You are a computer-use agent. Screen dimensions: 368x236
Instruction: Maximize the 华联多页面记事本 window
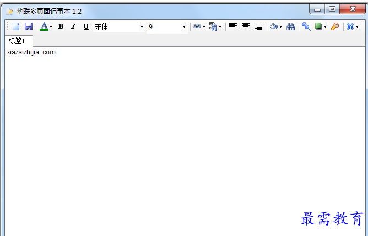click(x=332, y=9)
